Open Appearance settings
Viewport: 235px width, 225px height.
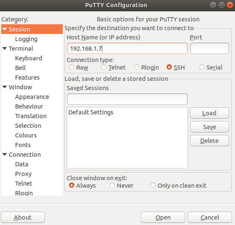32,97
